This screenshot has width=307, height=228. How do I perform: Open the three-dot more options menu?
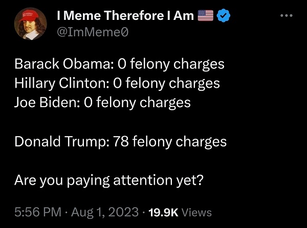(x=286, y=15)
